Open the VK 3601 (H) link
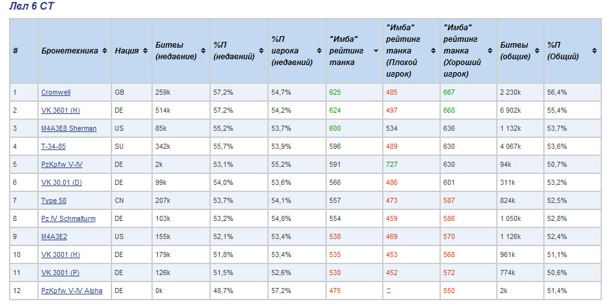The image size is (609, 306). click(61, 110)
